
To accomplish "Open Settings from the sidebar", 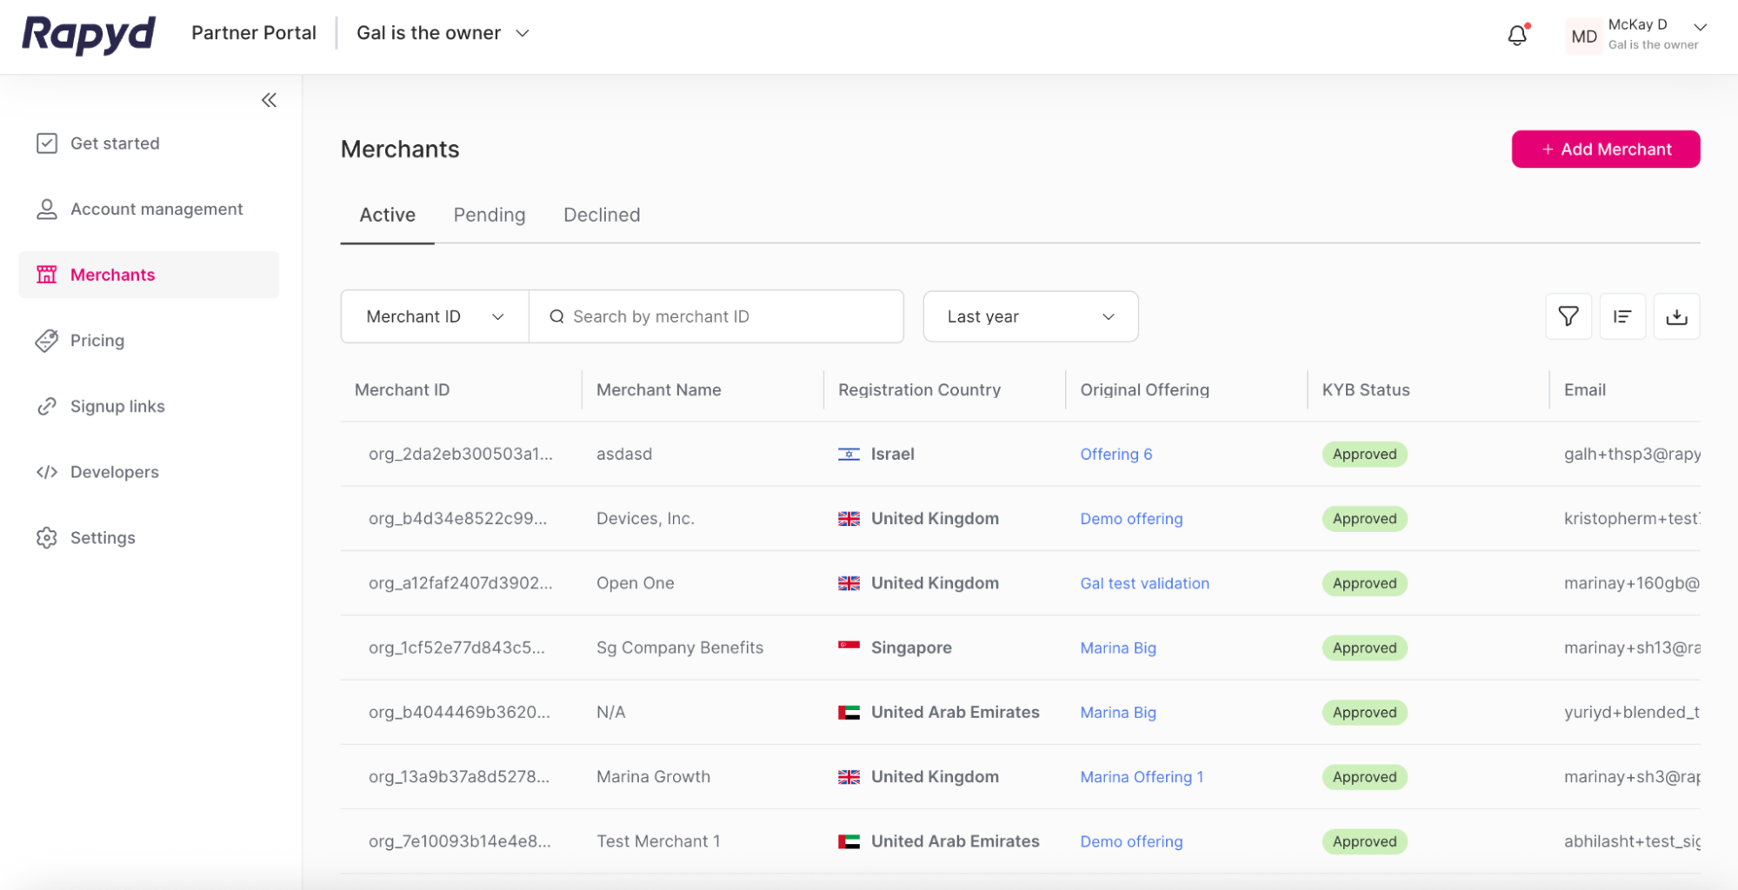I will 103,537.
